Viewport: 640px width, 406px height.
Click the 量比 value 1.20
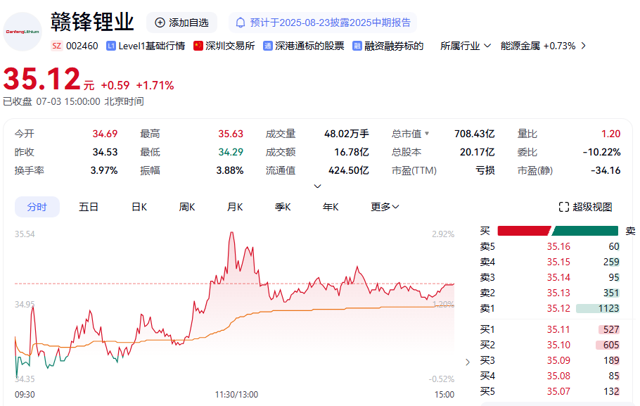click(x=610, y=134)
